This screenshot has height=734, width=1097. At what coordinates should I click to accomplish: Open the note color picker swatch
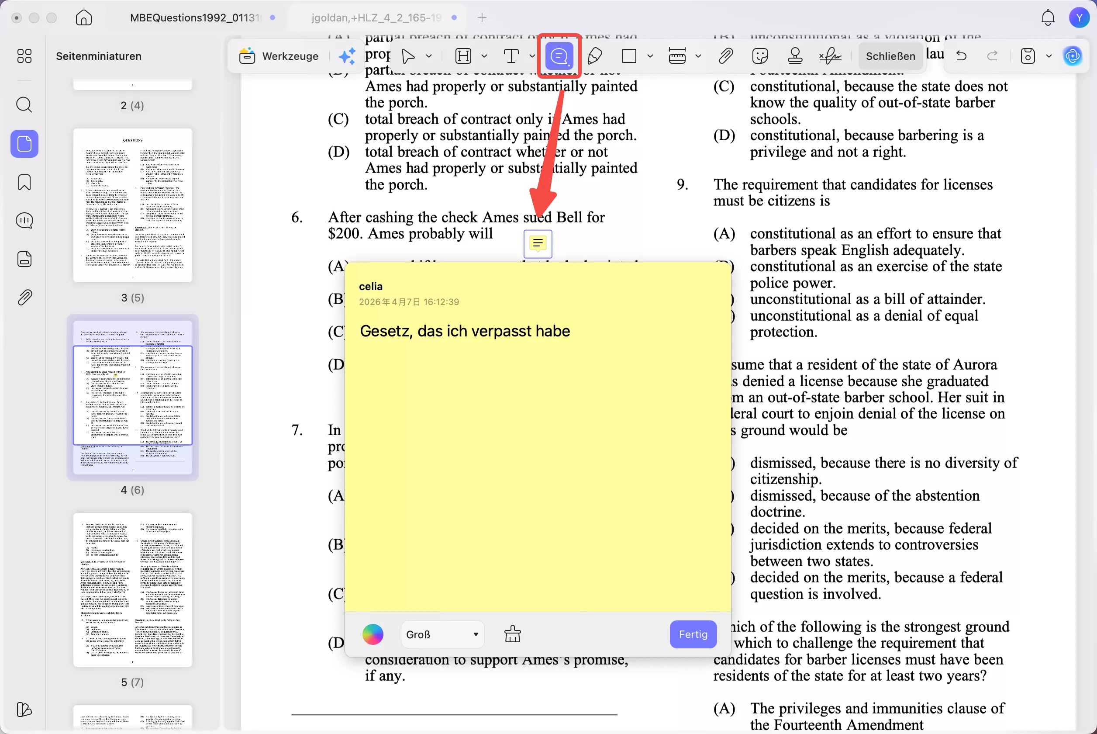(x=373, y=634)
